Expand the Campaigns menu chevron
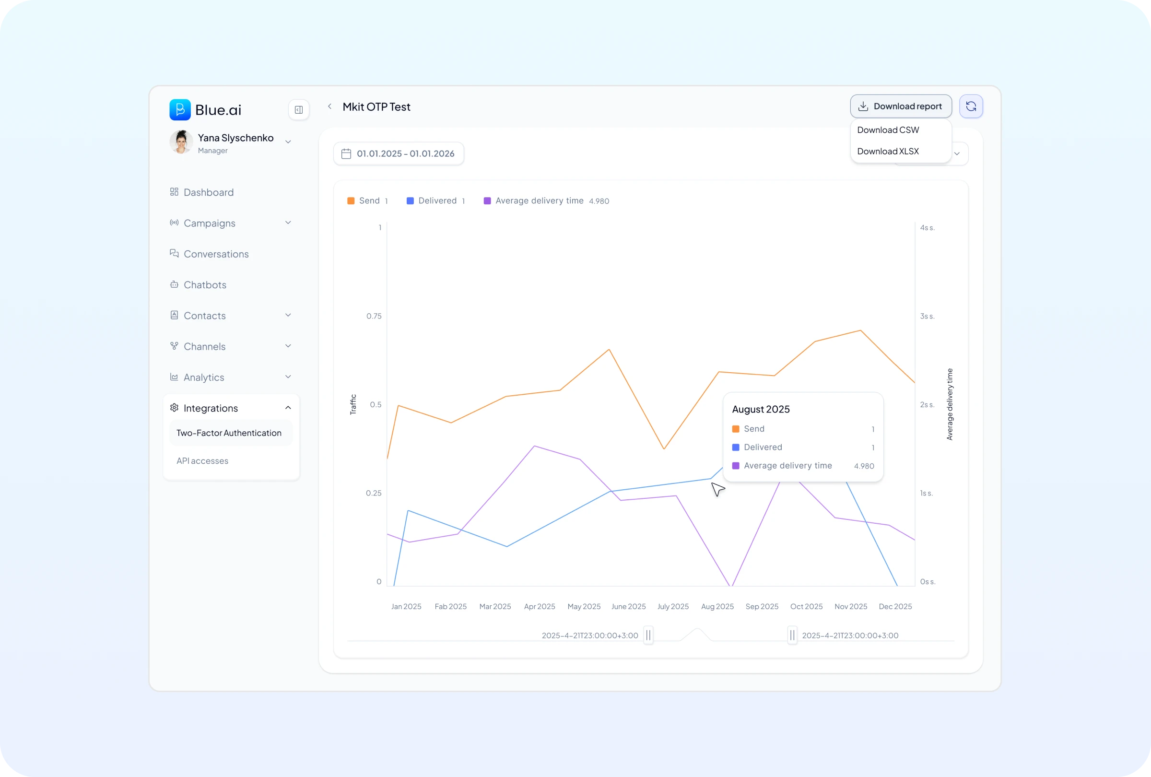Screen dimensions: 1151x777 click(x=288, y=223)
